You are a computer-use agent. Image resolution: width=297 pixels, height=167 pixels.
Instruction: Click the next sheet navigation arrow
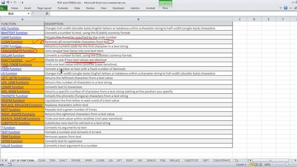(x=3, y=161)
